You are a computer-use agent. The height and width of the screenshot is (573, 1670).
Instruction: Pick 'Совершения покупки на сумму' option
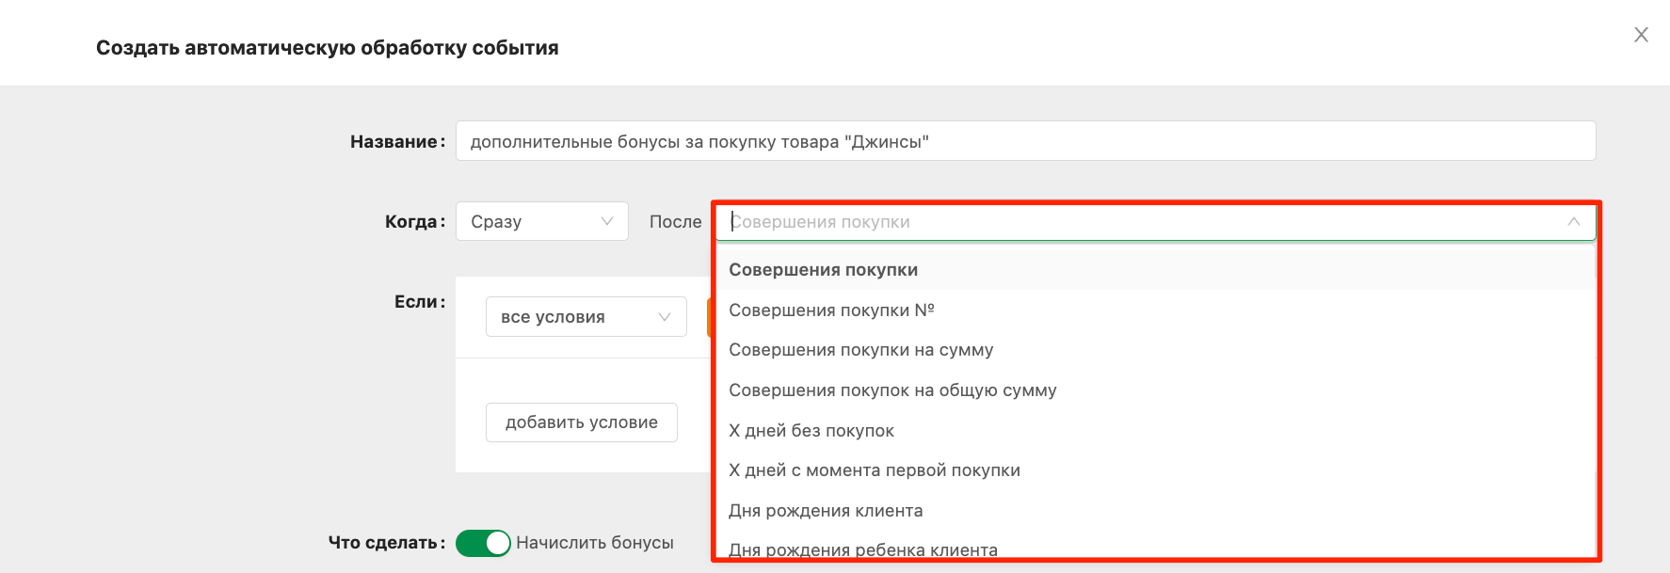(1155, 350)
